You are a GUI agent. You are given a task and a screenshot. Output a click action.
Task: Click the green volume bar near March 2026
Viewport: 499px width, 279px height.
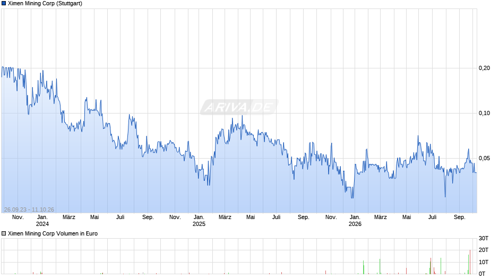pyautogui.click(x=380, y=266)
